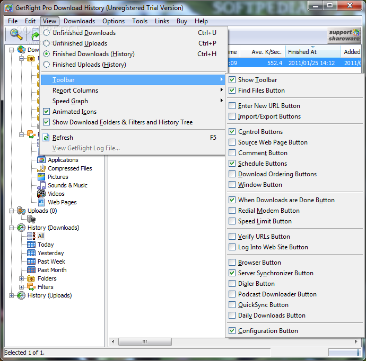This screenshot has width=366, height=361.
Task: Click the History Folders folder icon
Action: pos(31,278)
